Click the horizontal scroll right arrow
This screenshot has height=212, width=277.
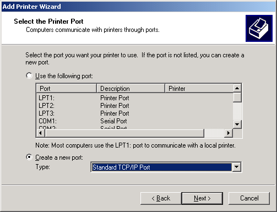pos(229,133)
